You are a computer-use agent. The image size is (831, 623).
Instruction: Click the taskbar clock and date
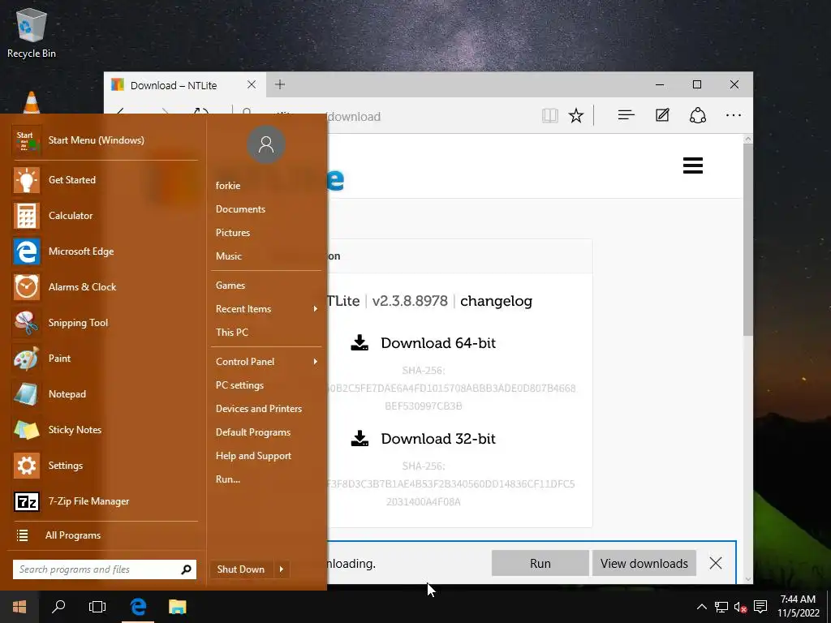[799, 607]
